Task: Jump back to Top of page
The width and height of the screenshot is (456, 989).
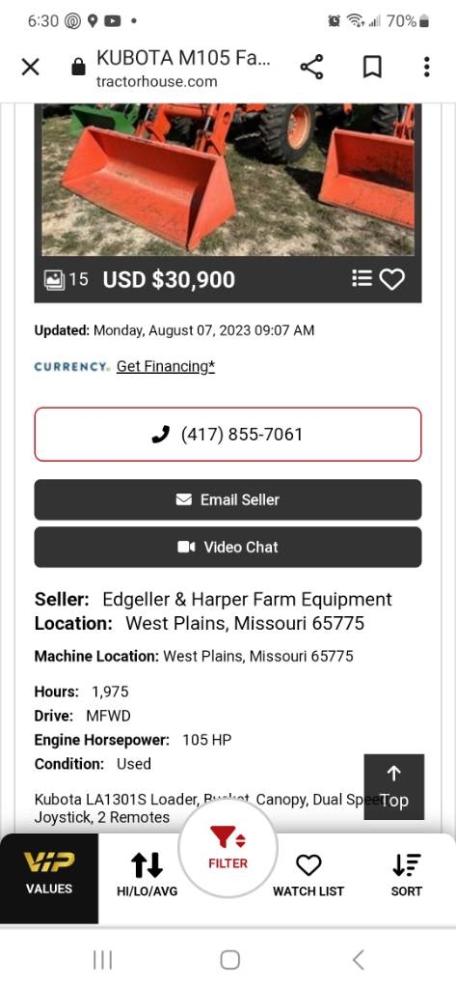Action: pyautogui.click(x=393, y=786)
